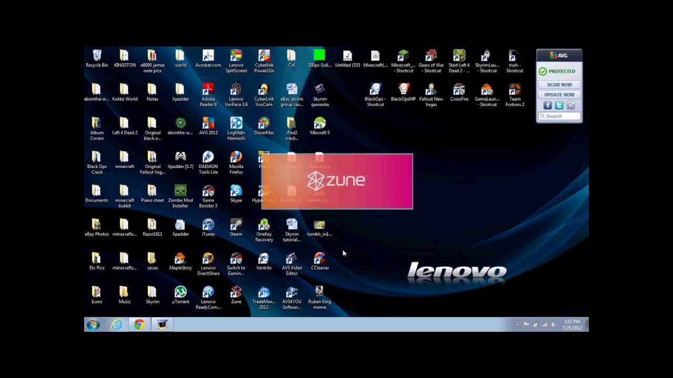Screen dimensions: 673x378
Task: Launch Ventrilo
Action: coord(264,261)
